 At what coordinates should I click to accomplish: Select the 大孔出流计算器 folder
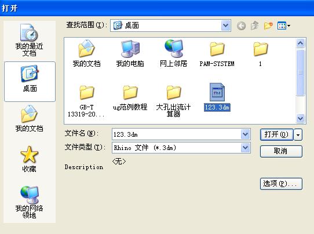[173, 101]
